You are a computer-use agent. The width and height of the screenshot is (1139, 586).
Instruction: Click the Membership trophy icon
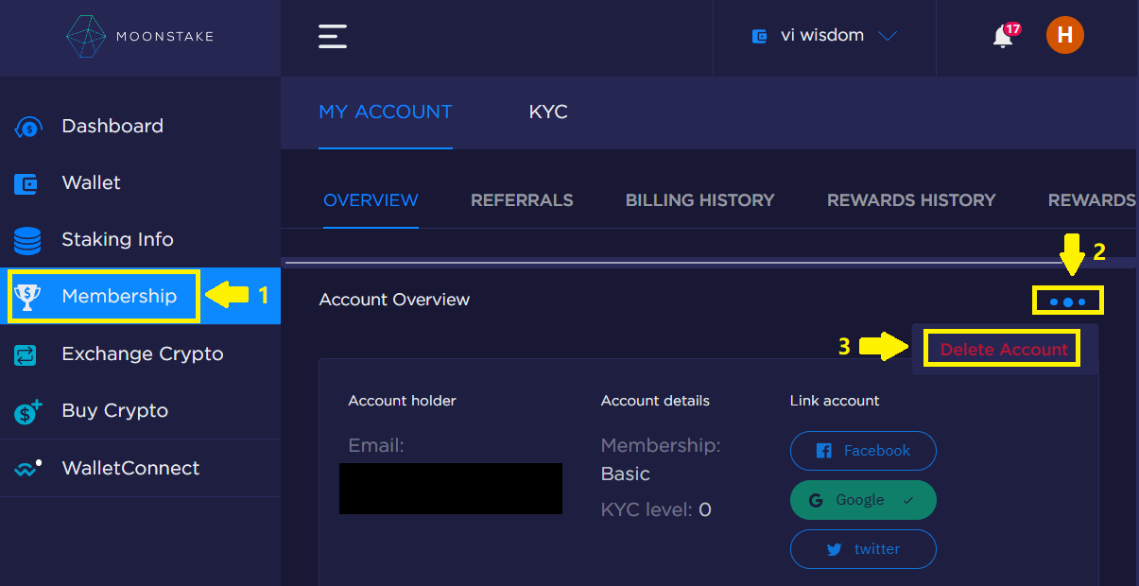coord(27,297)
